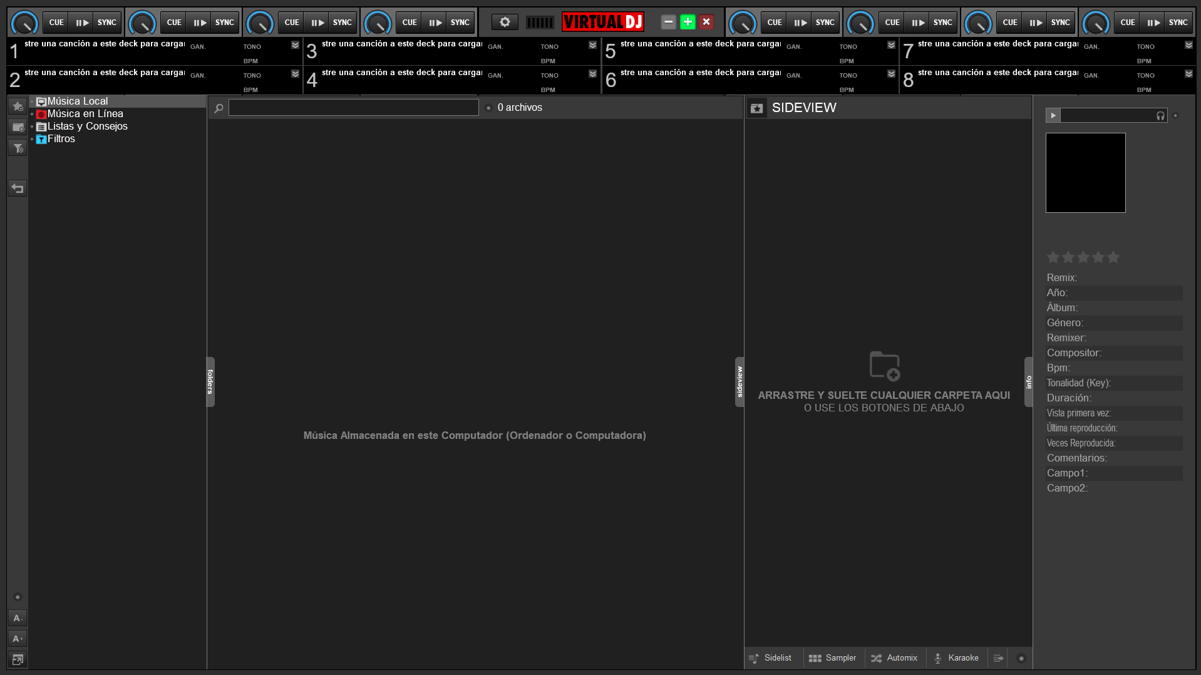
Task: Decrease browser font size with the A- icon
Action: (x=18, y=618)
